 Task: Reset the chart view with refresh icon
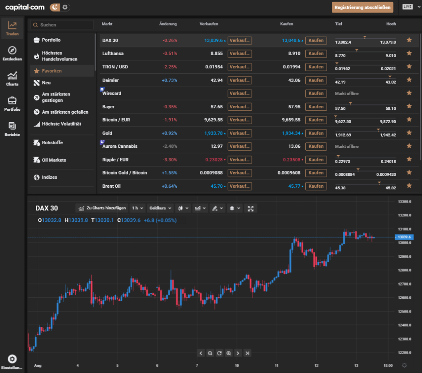[x=219, y=353]
